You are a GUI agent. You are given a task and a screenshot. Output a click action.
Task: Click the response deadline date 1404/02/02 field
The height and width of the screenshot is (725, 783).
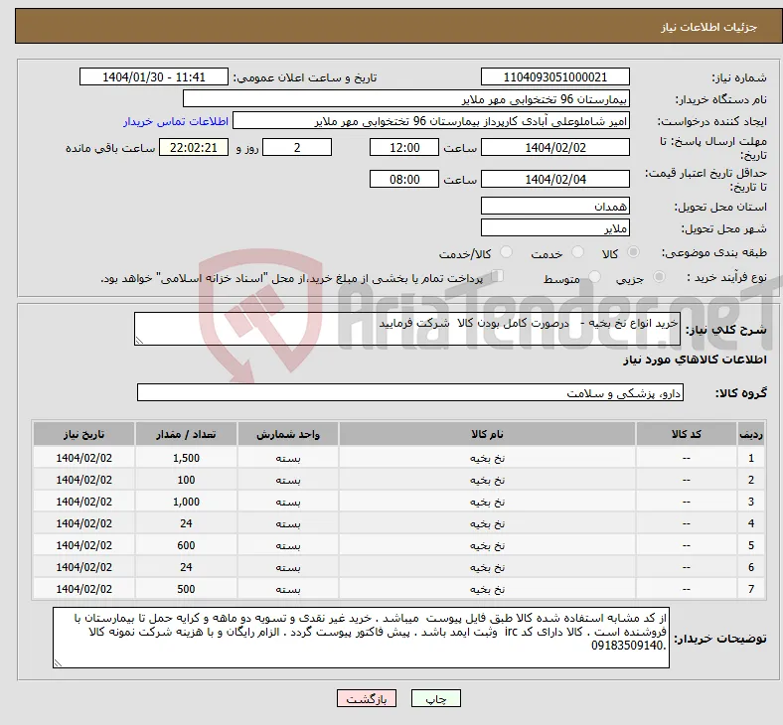click(554, 148)
